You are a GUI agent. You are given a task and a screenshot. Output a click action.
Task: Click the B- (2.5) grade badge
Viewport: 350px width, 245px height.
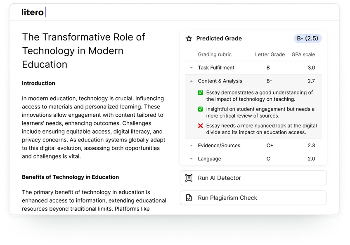307,38
